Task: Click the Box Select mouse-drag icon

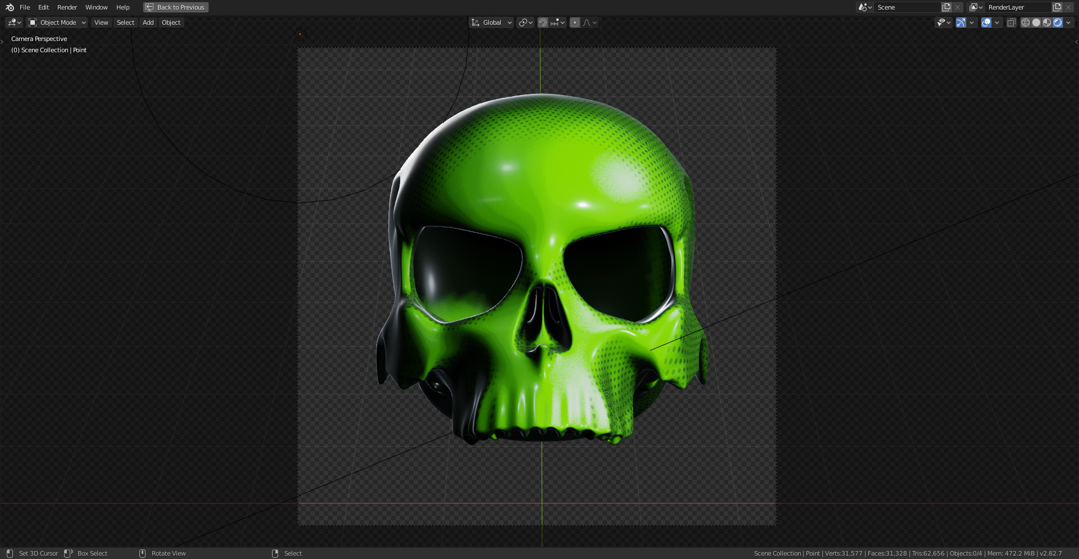Action: (68, 553)
